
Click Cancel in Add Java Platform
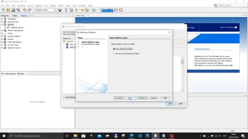point(153,98)
